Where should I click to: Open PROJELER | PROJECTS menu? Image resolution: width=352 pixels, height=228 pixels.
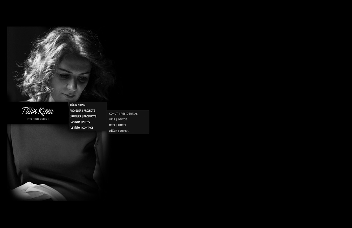point(82,111)
